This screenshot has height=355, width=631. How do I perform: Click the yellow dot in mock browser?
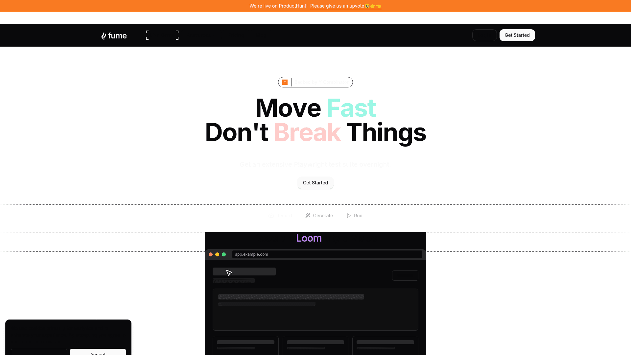217,254
